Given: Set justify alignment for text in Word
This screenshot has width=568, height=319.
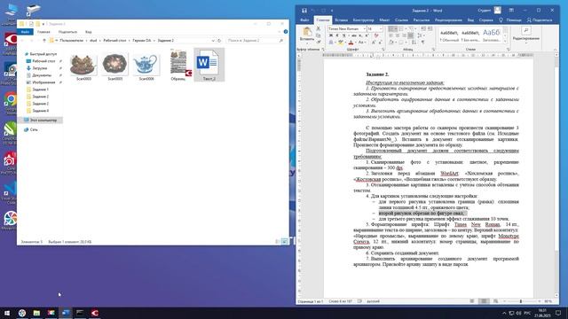Looking at the screenshot, I should point(410,35).
